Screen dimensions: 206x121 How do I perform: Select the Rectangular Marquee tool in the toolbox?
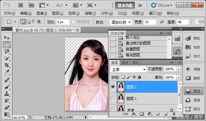[x=7, y=45]
